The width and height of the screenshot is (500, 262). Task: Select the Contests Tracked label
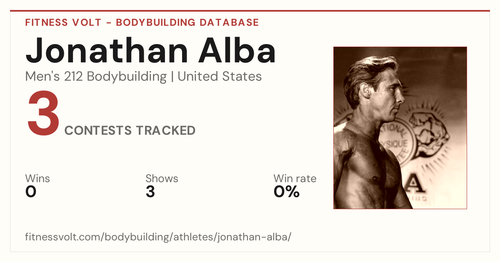tap(130, 131)
